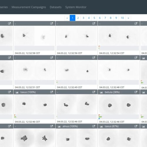Go to pagination page 8
The width and height of the screenshot is (147, 147).
pos(111,18)
